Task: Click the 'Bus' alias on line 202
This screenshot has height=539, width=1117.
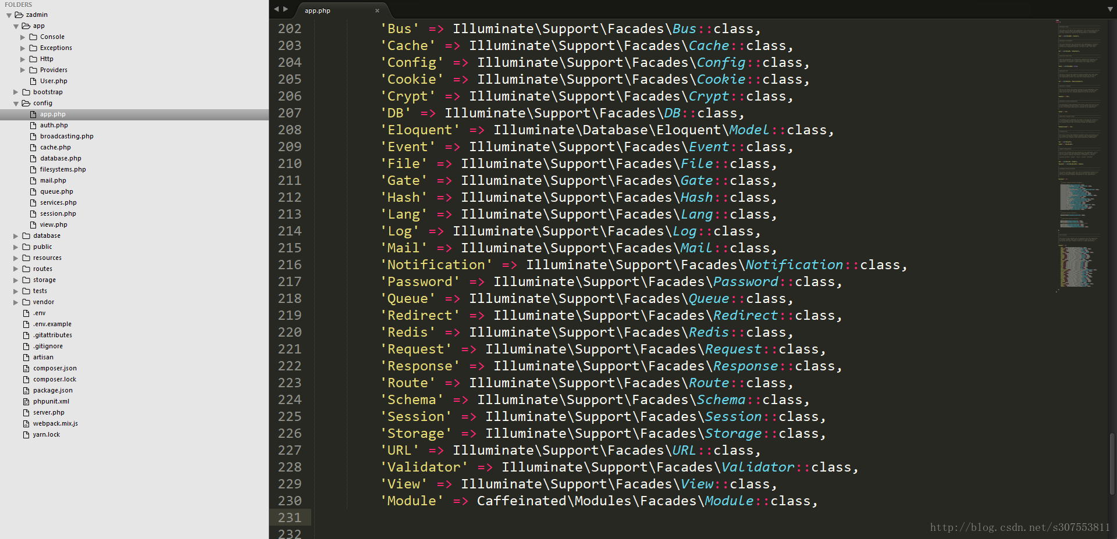Action: tap(400, 28)
